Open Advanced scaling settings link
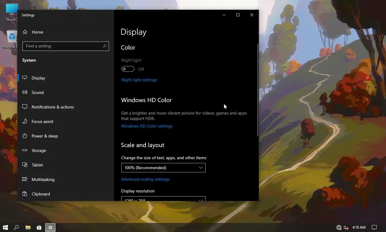The height and width of the screenshot is (232, 386). (x=145, y=179)
